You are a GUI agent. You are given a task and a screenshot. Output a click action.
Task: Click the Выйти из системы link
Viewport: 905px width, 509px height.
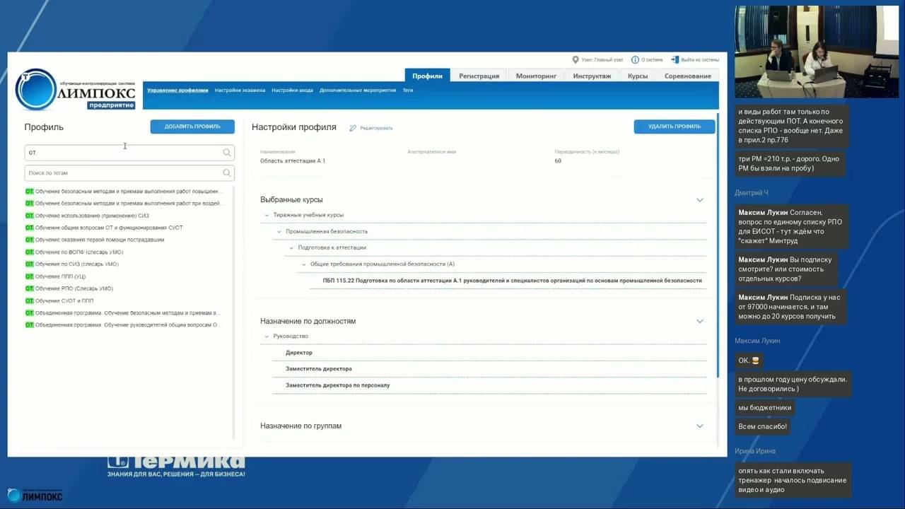700,60
